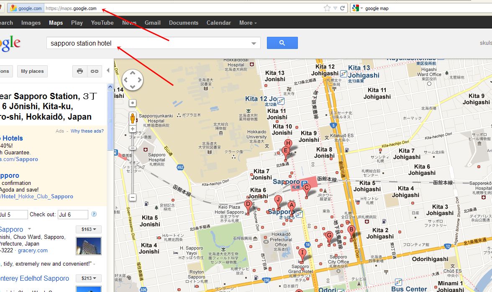Open Gmail from the Google bar
Viewport: 492px width, 292px height.
tap(152, 23)
